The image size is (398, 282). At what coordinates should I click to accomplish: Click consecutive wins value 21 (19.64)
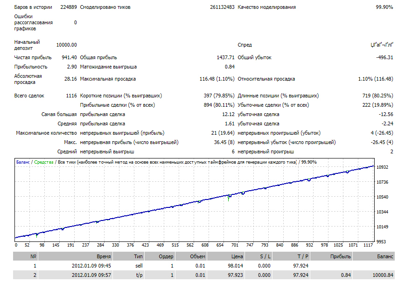point(223,133)
